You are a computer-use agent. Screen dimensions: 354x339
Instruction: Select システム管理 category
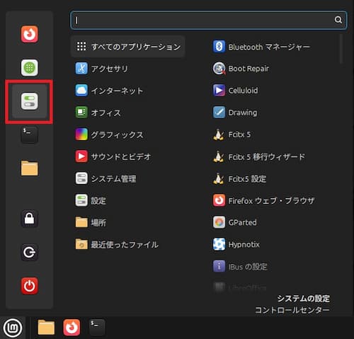pyautogui.click(x=105, y=178)
